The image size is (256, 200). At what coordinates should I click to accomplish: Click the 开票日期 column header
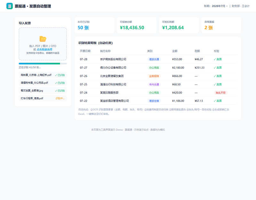(85, 51)
